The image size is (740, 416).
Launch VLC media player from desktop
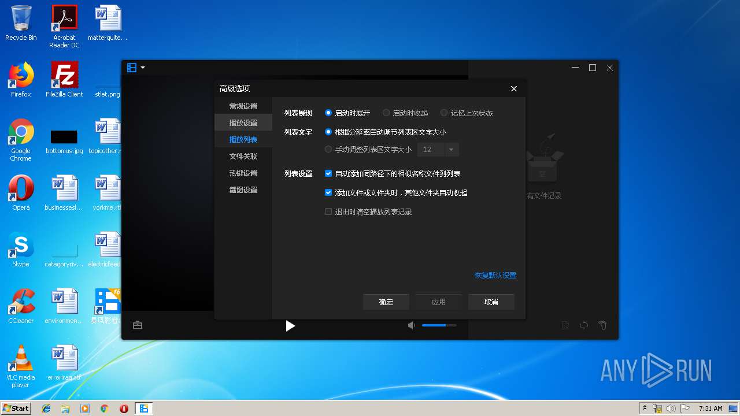[21, 366]
